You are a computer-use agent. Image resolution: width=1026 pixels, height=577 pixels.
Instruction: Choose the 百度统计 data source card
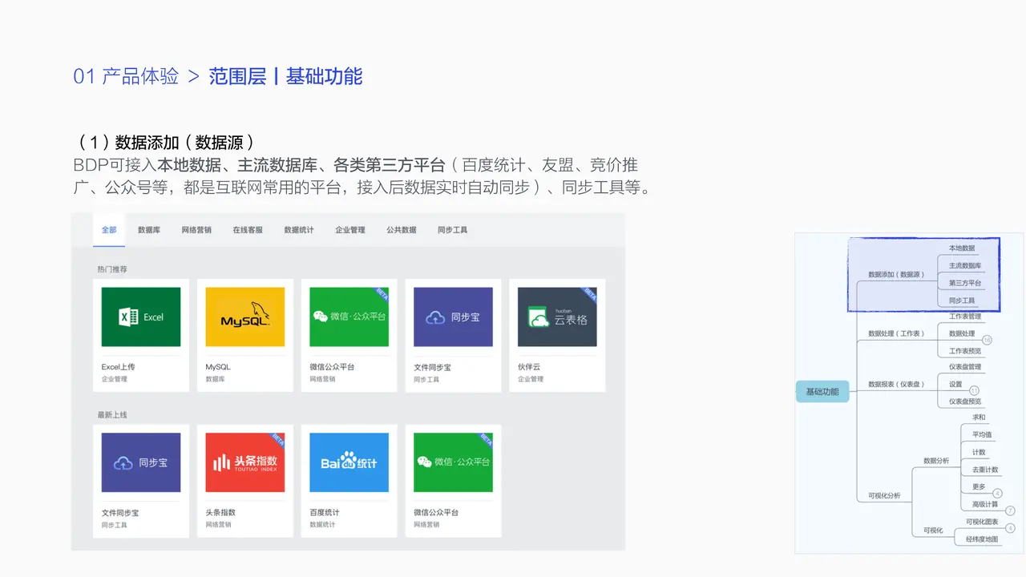[x=349, y=481]
